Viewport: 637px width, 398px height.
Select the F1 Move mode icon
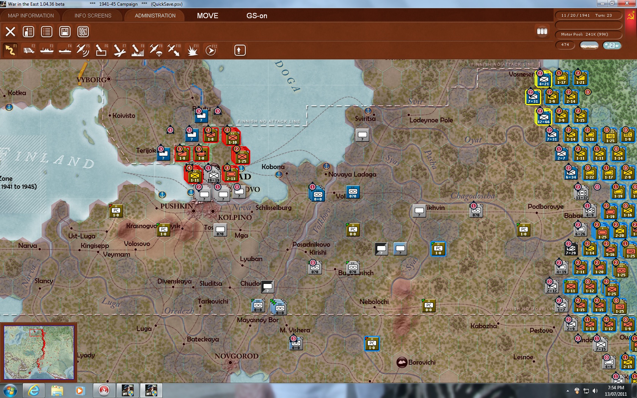point(10,50)
